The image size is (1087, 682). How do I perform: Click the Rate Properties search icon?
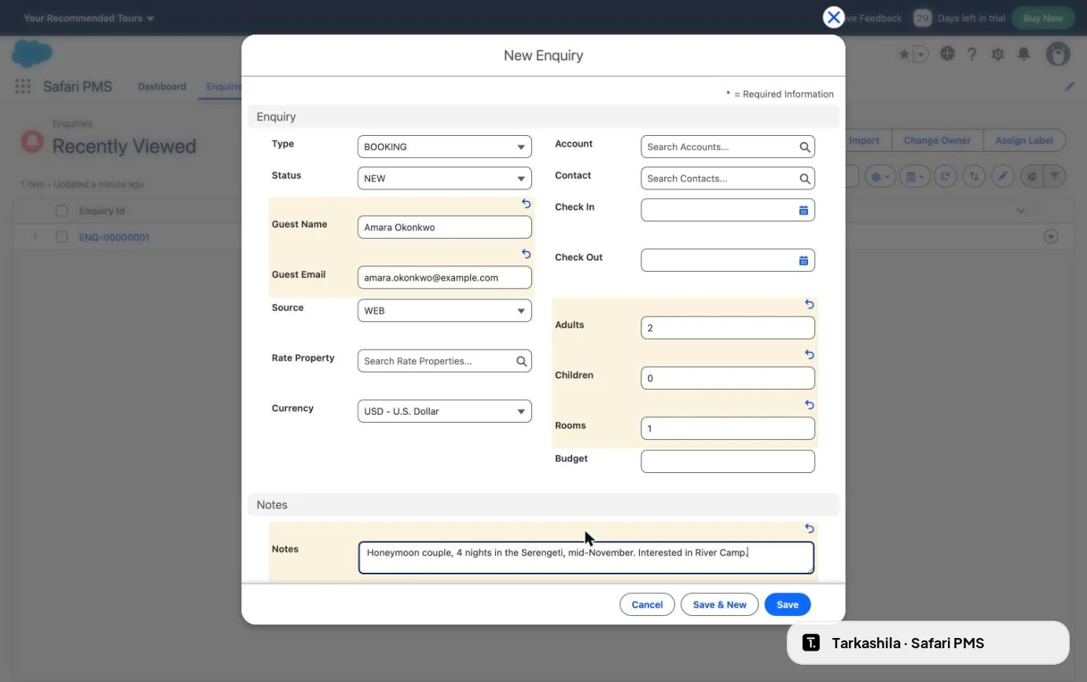pos(522,361)
